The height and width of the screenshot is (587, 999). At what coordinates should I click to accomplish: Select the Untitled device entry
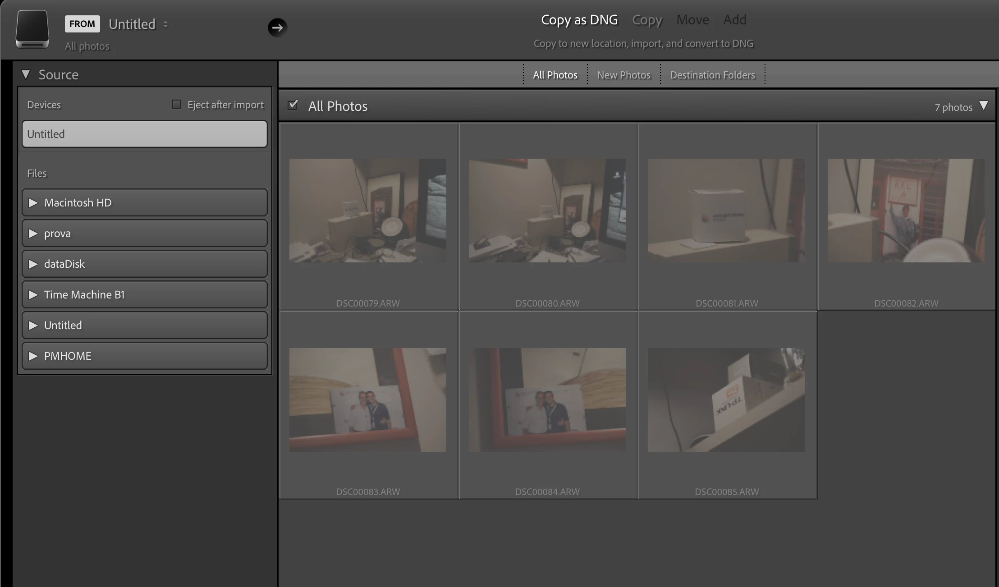click(x=144, y=134)
